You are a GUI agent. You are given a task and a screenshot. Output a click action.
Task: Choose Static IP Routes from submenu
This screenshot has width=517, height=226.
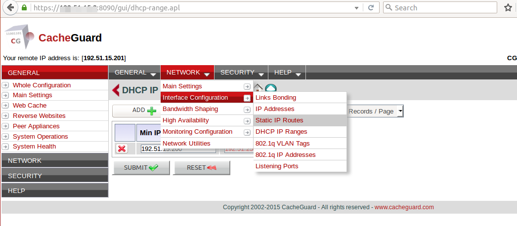[300, 120]
